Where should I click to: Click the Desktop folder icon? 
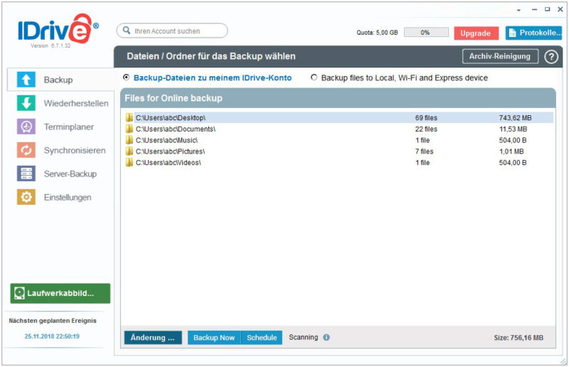(129, 117)
